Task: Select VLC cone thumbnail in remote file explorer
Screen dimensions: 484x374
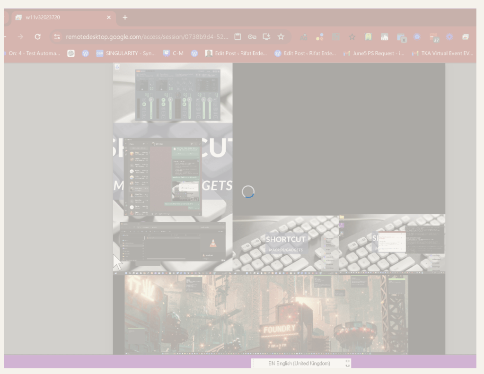Action: (x=213, y=243)
